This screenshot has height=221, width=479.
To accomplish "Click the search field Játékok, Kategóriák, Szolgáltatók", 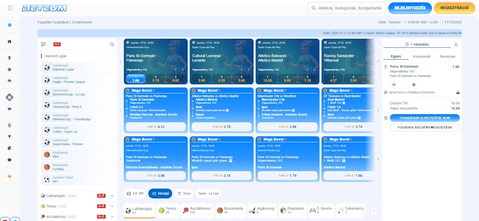I will (347, 8).
